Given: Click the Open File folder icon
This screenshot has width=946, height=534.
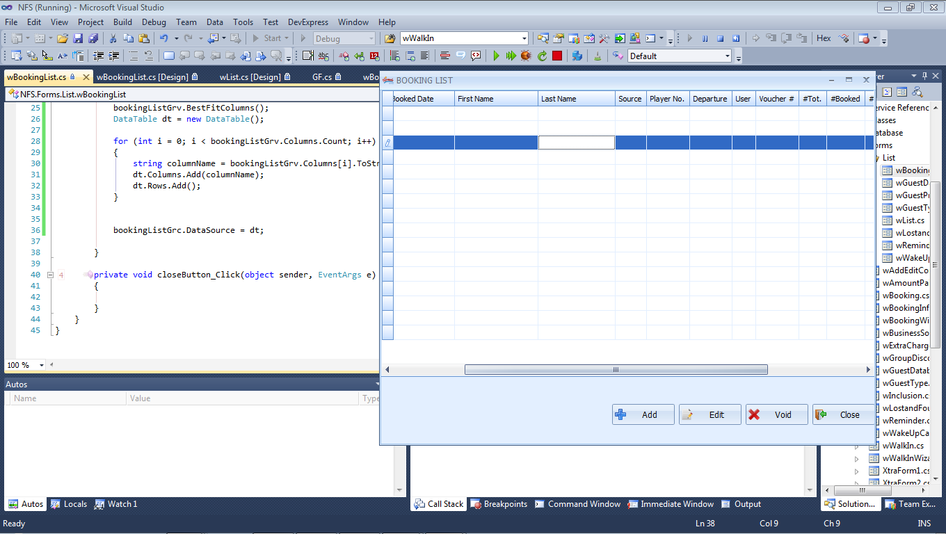Looking at the screenshot, I should [63, 38].
